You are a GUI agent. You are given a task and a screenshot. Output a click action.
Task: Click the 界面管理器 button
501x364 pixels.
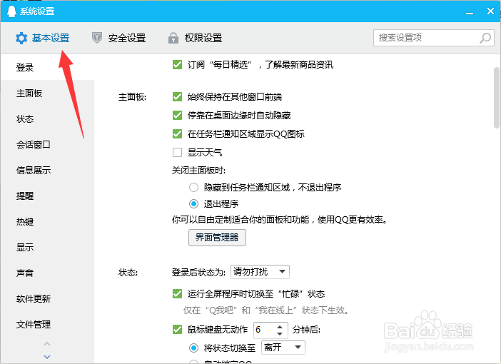(x=217, y=238)
